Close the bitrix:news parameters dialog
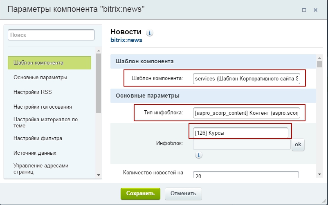The width and height of the screenshot is (328, 205). click(316, 9)
